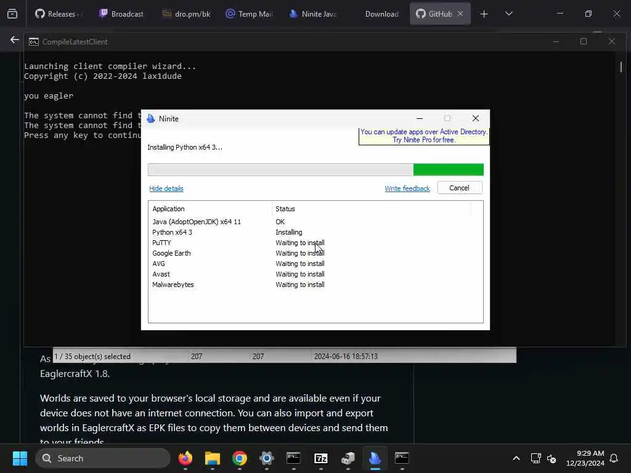631x473 pixels.
Task: Select the PuTTY application row
Action: (315, 243)
